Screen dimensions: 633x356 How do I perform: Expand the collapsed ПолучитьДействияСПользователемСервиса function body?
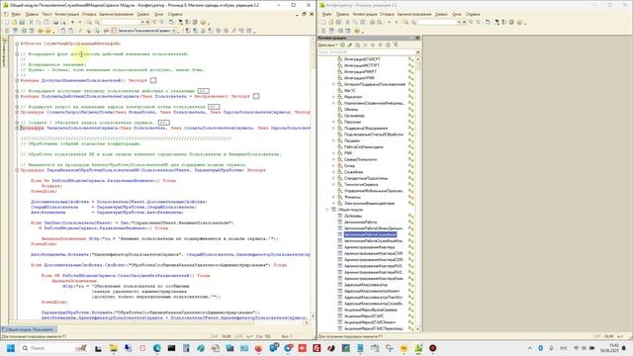click(x=256, y=96)
